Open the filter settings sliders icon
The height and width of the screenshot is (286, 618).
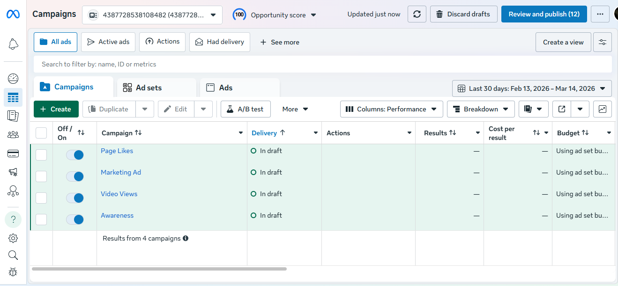602,42
